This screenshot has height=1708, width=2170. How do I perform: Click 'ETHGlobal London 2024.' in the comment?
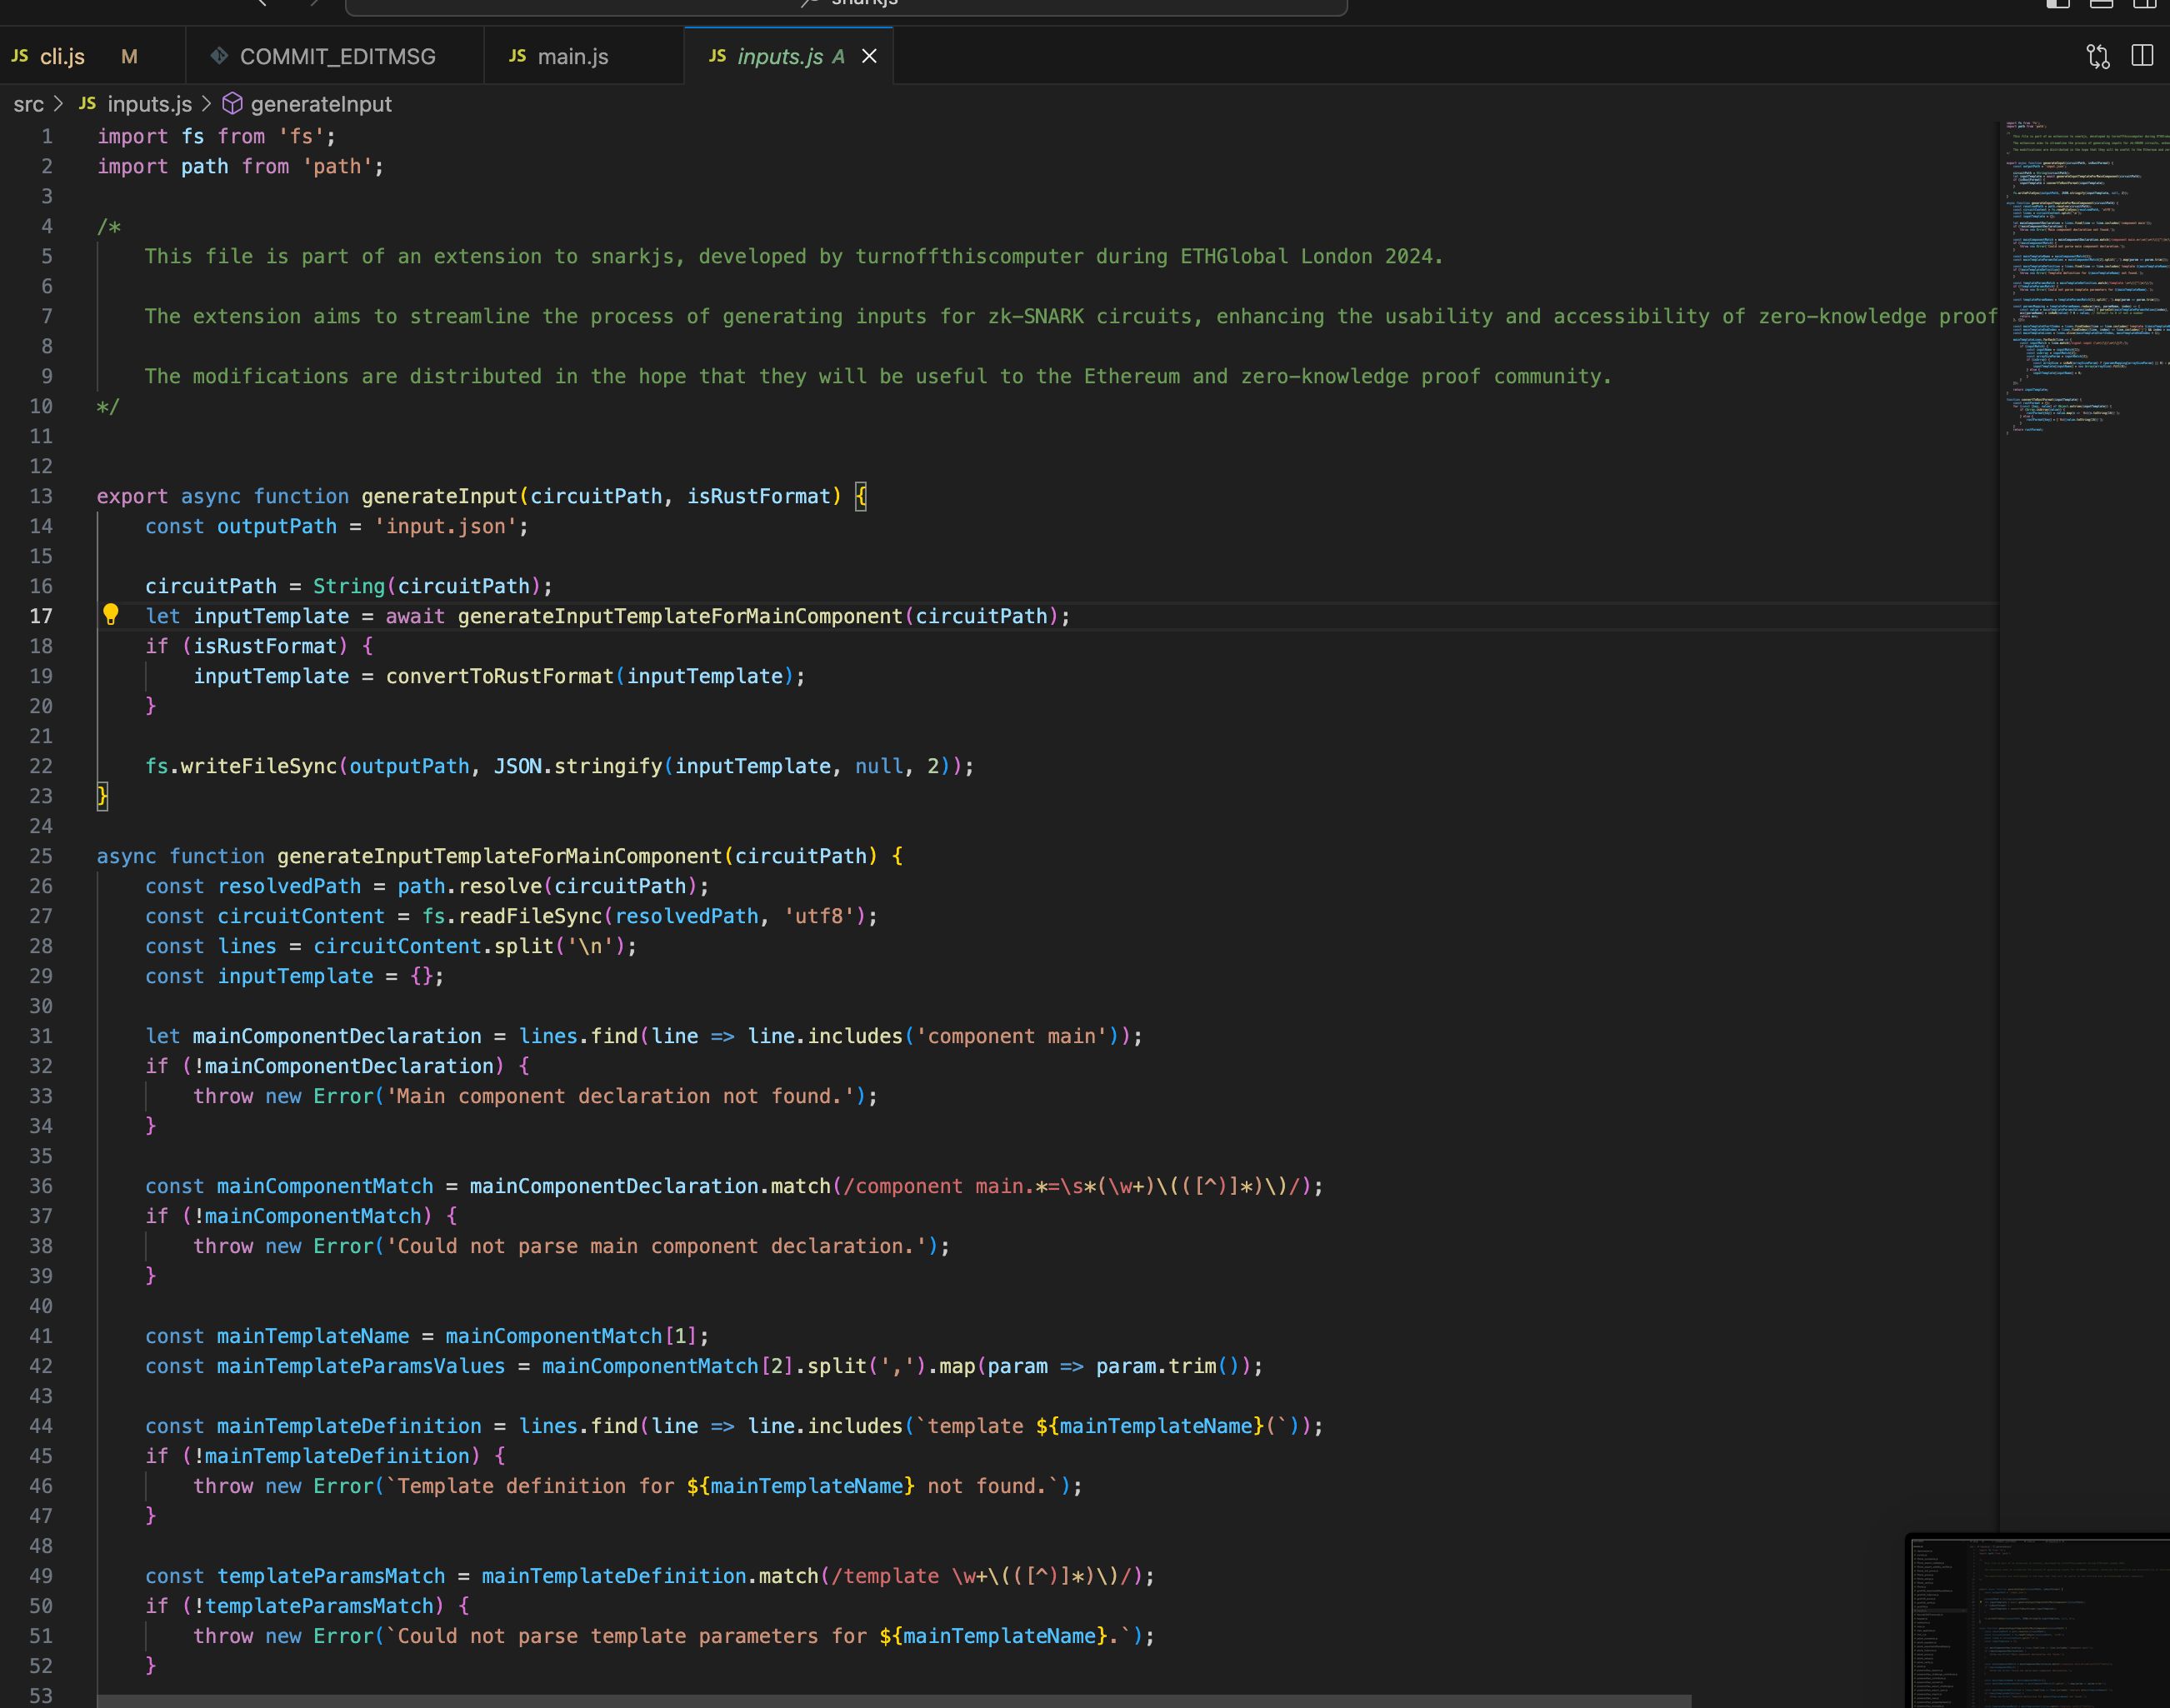pyautogui.click(x=1312, y=256)
